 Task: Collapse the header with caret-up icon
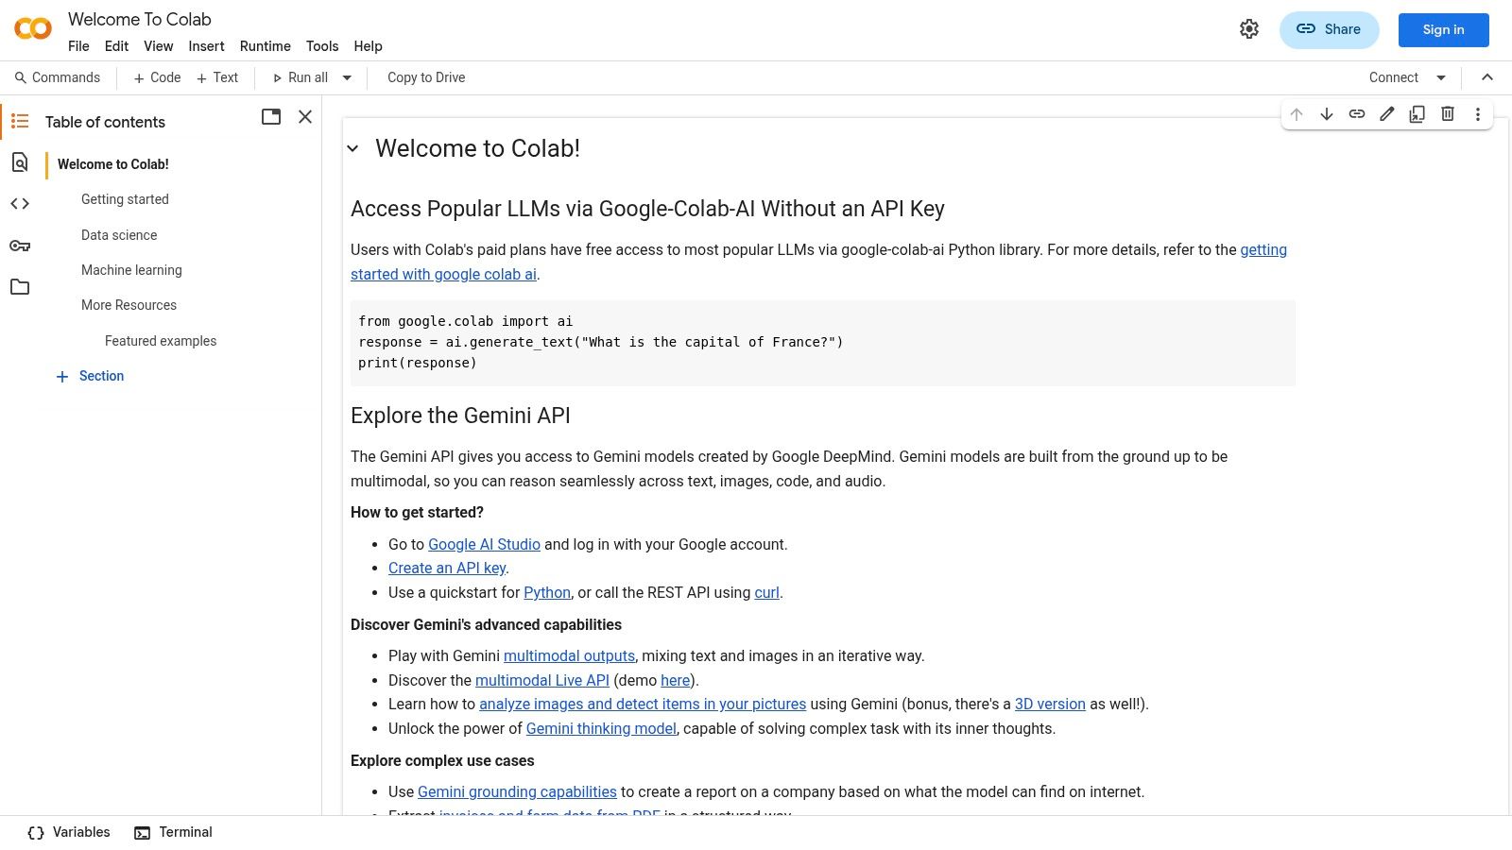point(1487,77)
